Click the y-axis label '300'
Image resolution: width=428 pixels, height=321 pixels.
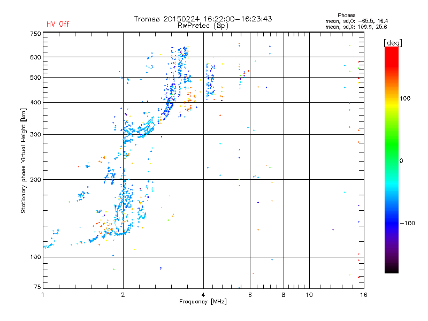pos(35,135)
